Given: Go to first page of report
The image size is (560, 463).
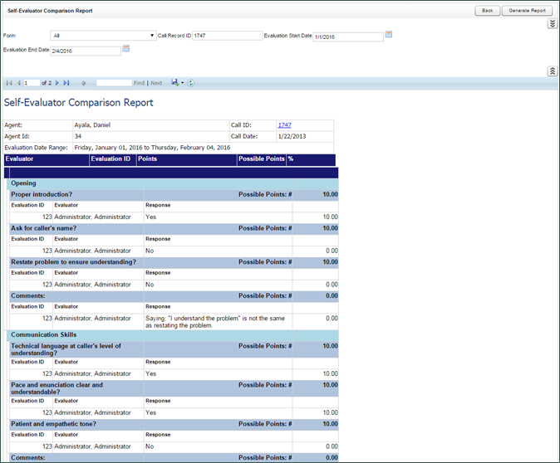Looking at the screenshot, I should pyautogui.click(x=9, y=83).
